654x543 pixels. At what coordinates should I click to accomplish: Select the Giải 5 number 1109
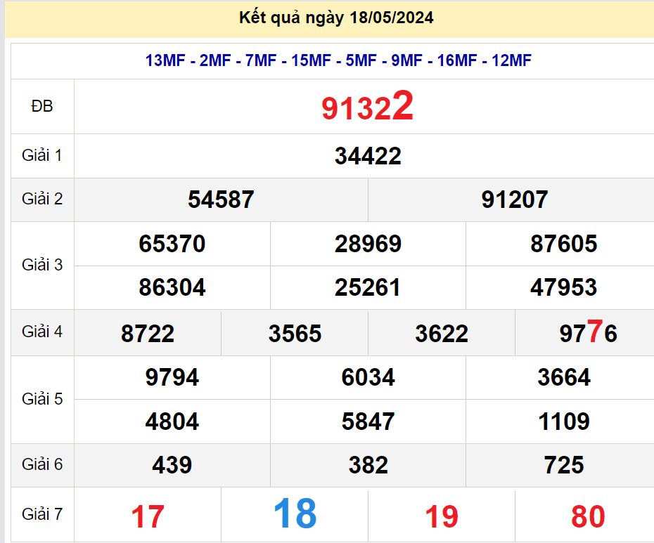click(563, 421)
